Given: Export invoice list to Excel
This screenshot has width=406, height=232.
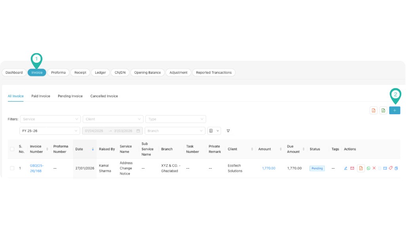Looking at the screenshot, I should (x=383, y=110).
